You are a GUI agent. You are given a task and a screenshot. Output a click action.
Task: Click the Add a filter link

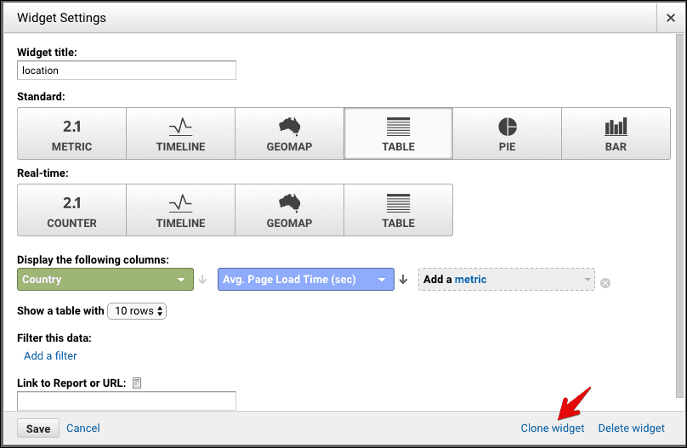click(x=50, y=355)
